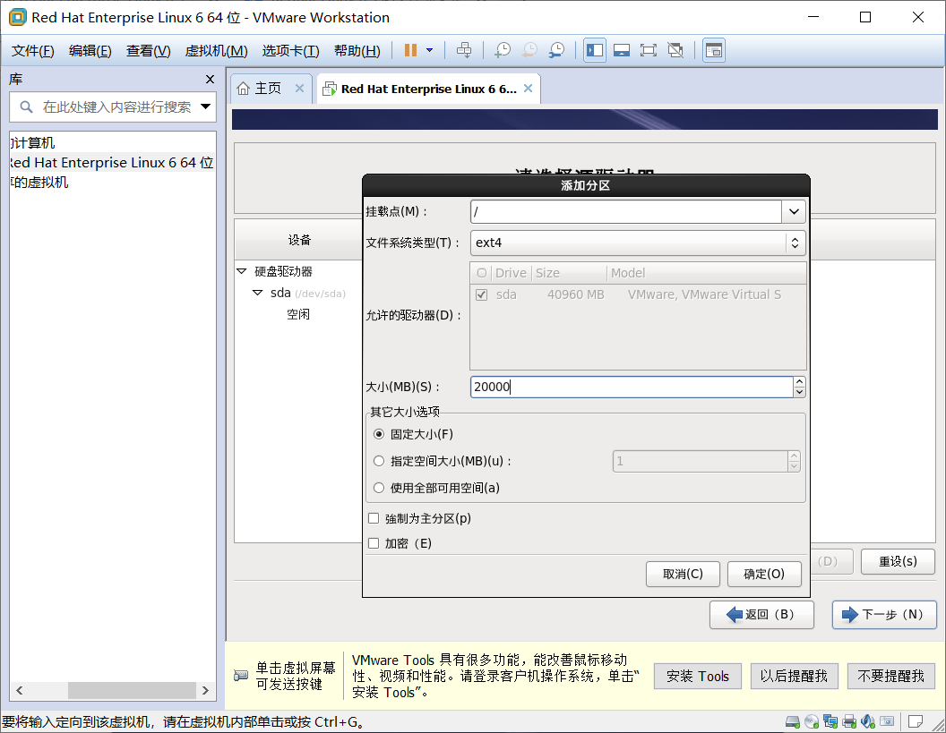Select use all available space option
The width and height of the screenshot is (946, 733).
[379, 488]
